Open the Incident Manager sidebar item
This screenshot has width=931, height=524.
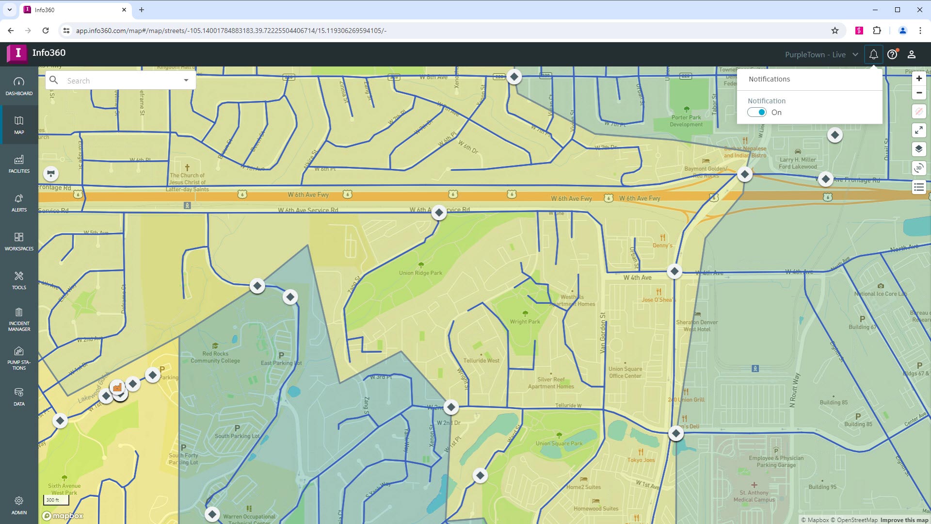tap(19, 319)
